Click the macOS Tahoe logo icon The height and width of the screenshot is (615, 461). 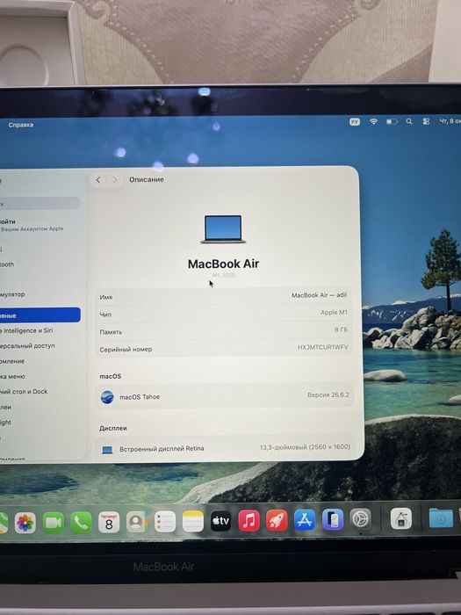pyautogui.click(x=107, y=397)
